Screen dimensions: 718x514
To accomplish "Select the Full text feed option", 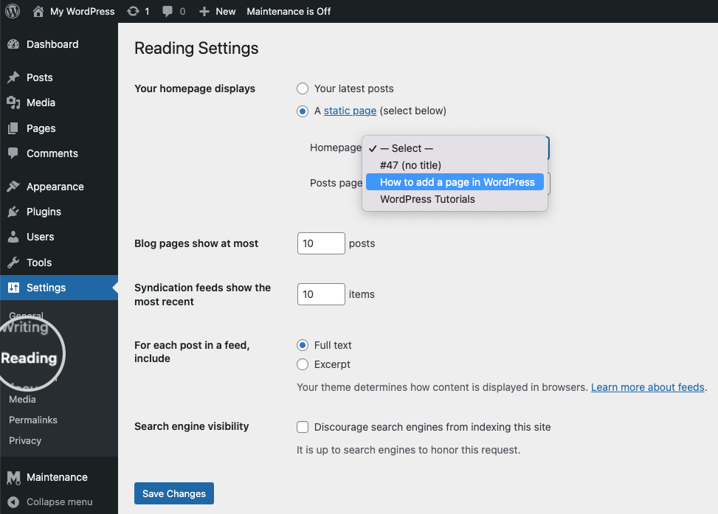I will click(x=303, y=345).
